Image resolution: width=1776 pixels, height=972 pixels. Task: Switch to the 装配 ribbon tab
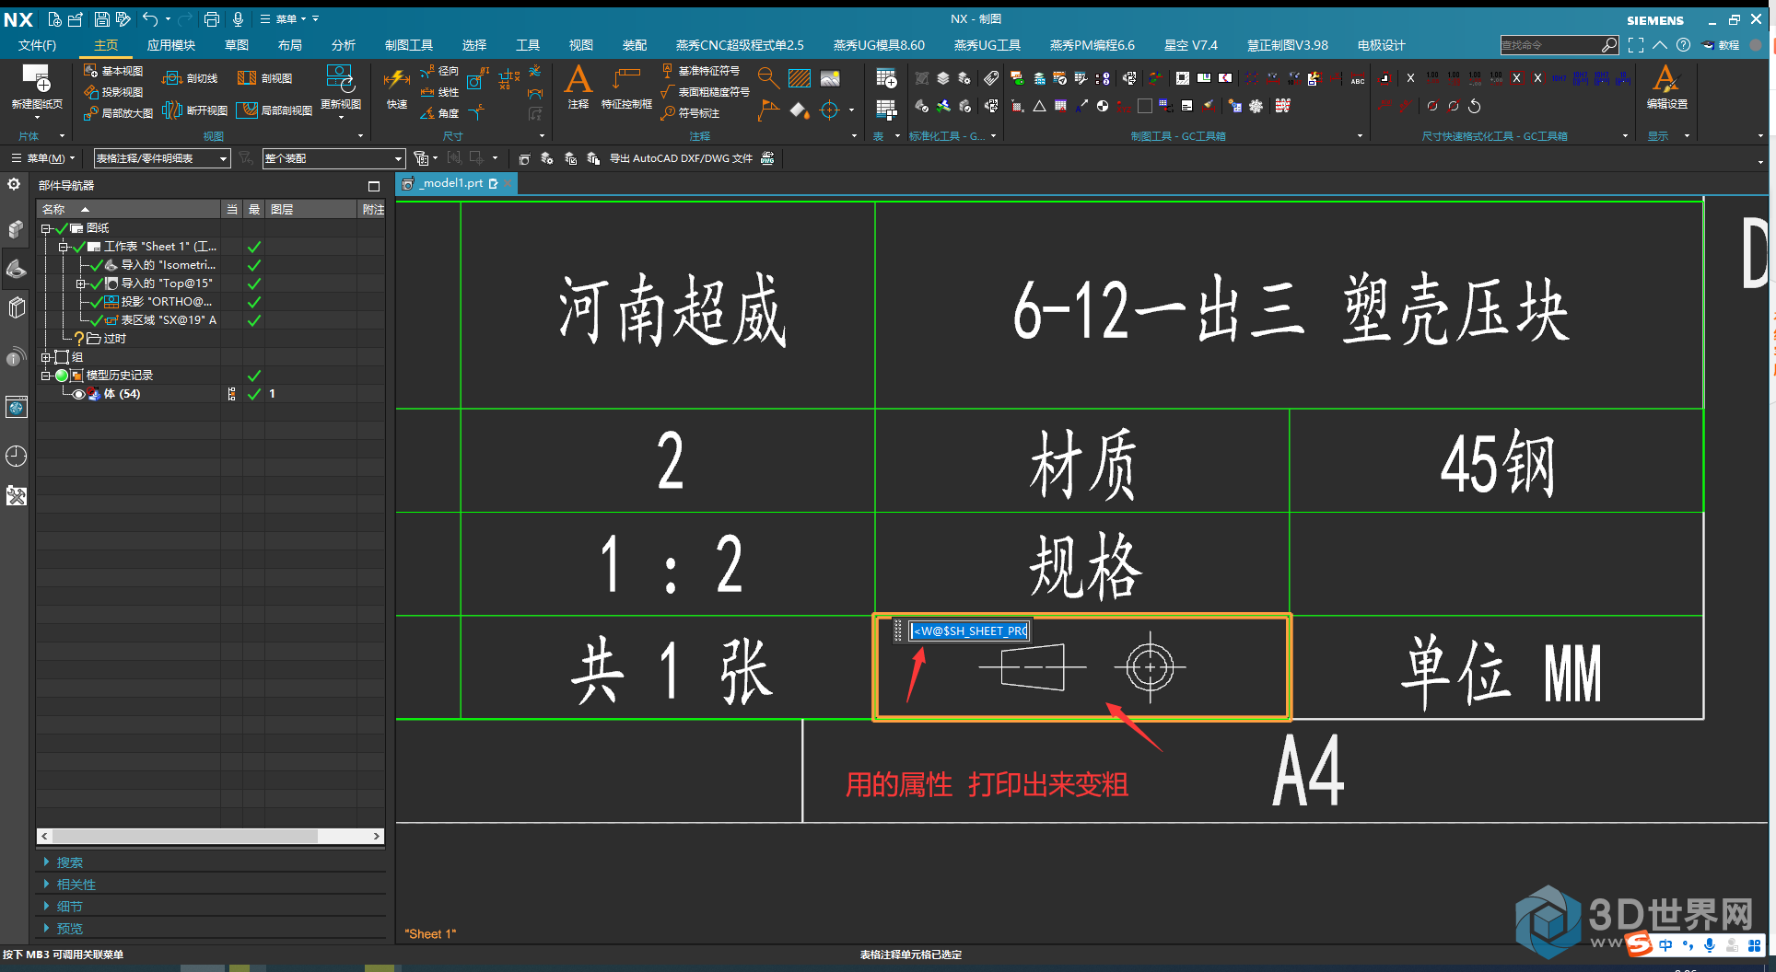(x=635, y=45)
